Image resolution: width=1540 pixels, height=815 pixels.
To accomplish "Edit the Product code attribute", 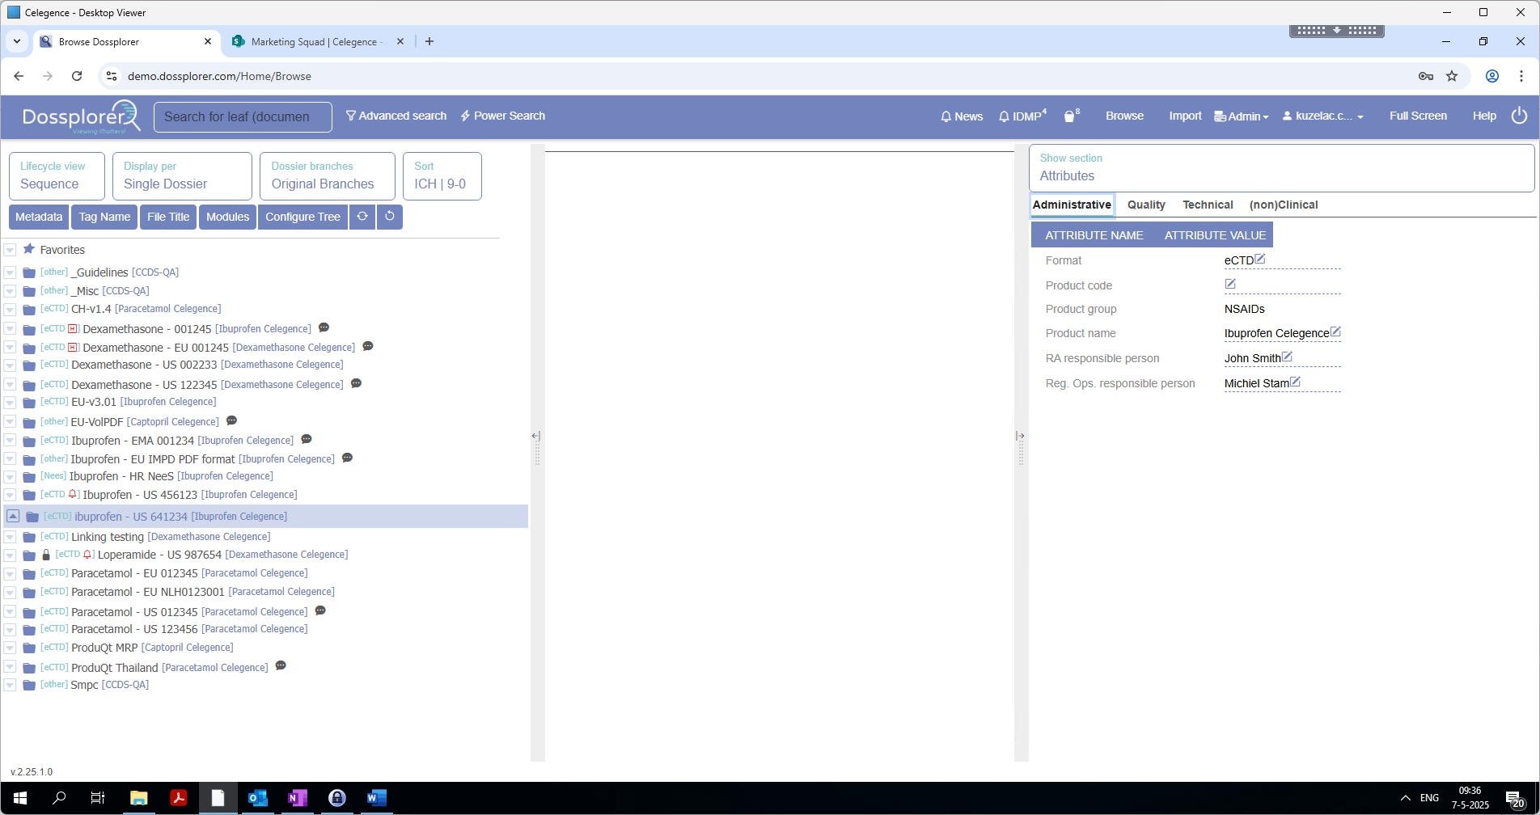I will tap(1230, 284).
